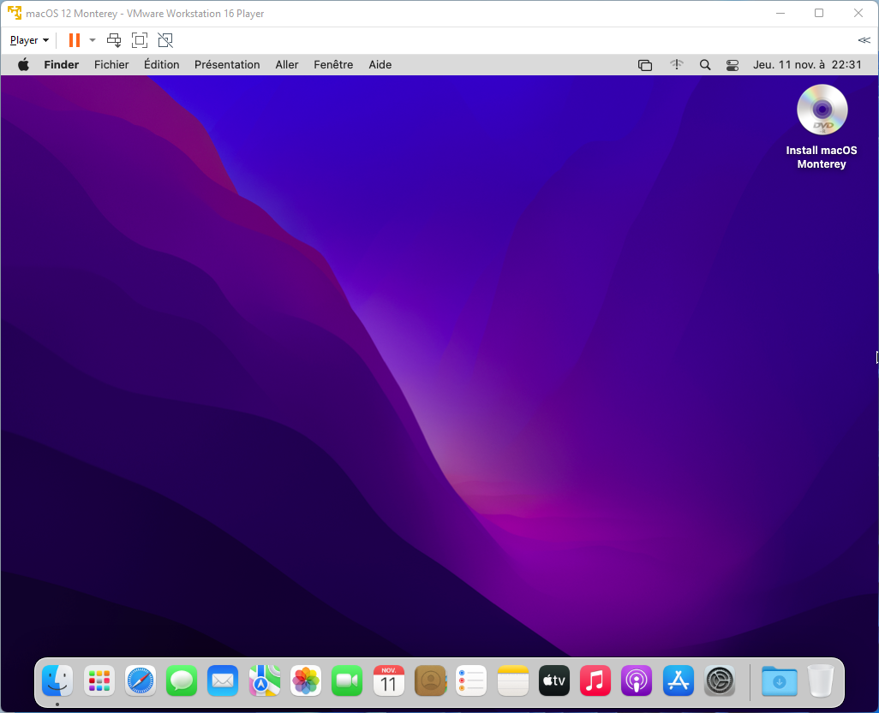
Task: Expand the suspend button dropdown arrow
Action: point(91,39)
